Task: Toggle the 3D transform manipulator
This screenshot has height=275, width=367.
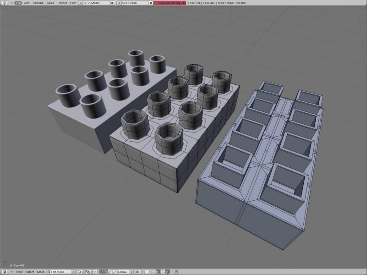Action: click(101, 272)
